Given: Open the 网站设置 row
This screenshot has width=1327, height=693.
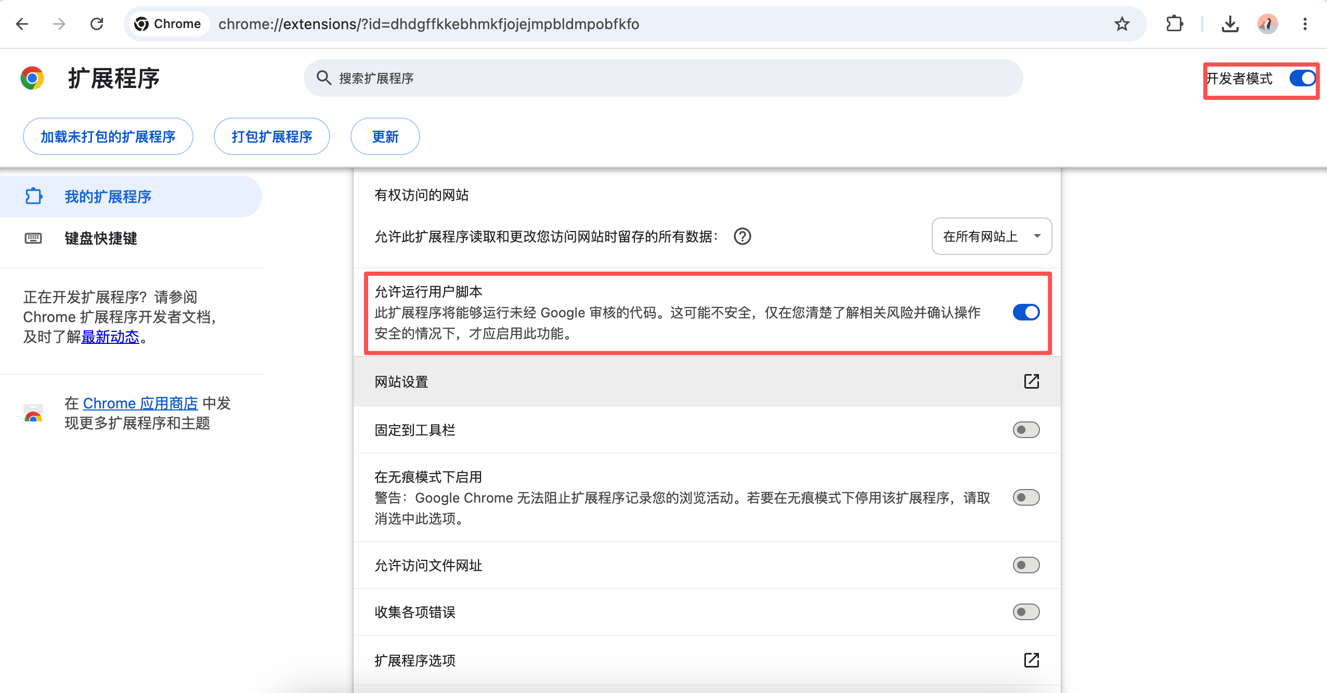Looking at the screenshot, I should pos(707,381).
